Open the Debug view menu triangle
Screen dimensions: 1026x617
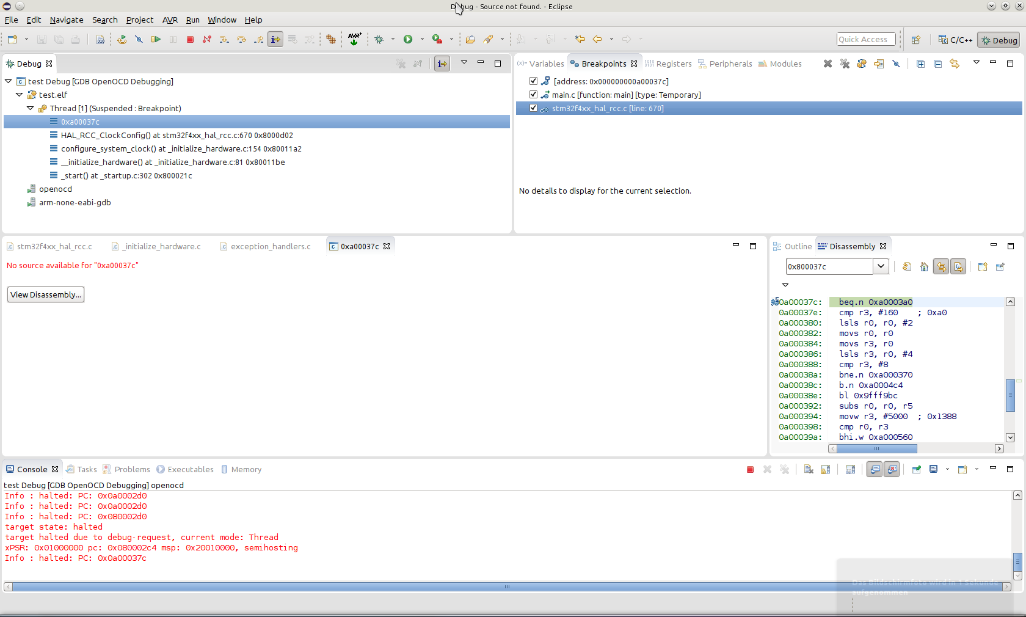464,62
